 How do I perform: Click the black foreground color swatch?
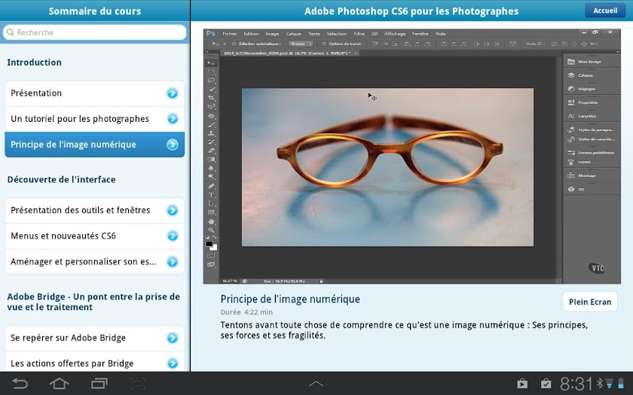[209, 244]
